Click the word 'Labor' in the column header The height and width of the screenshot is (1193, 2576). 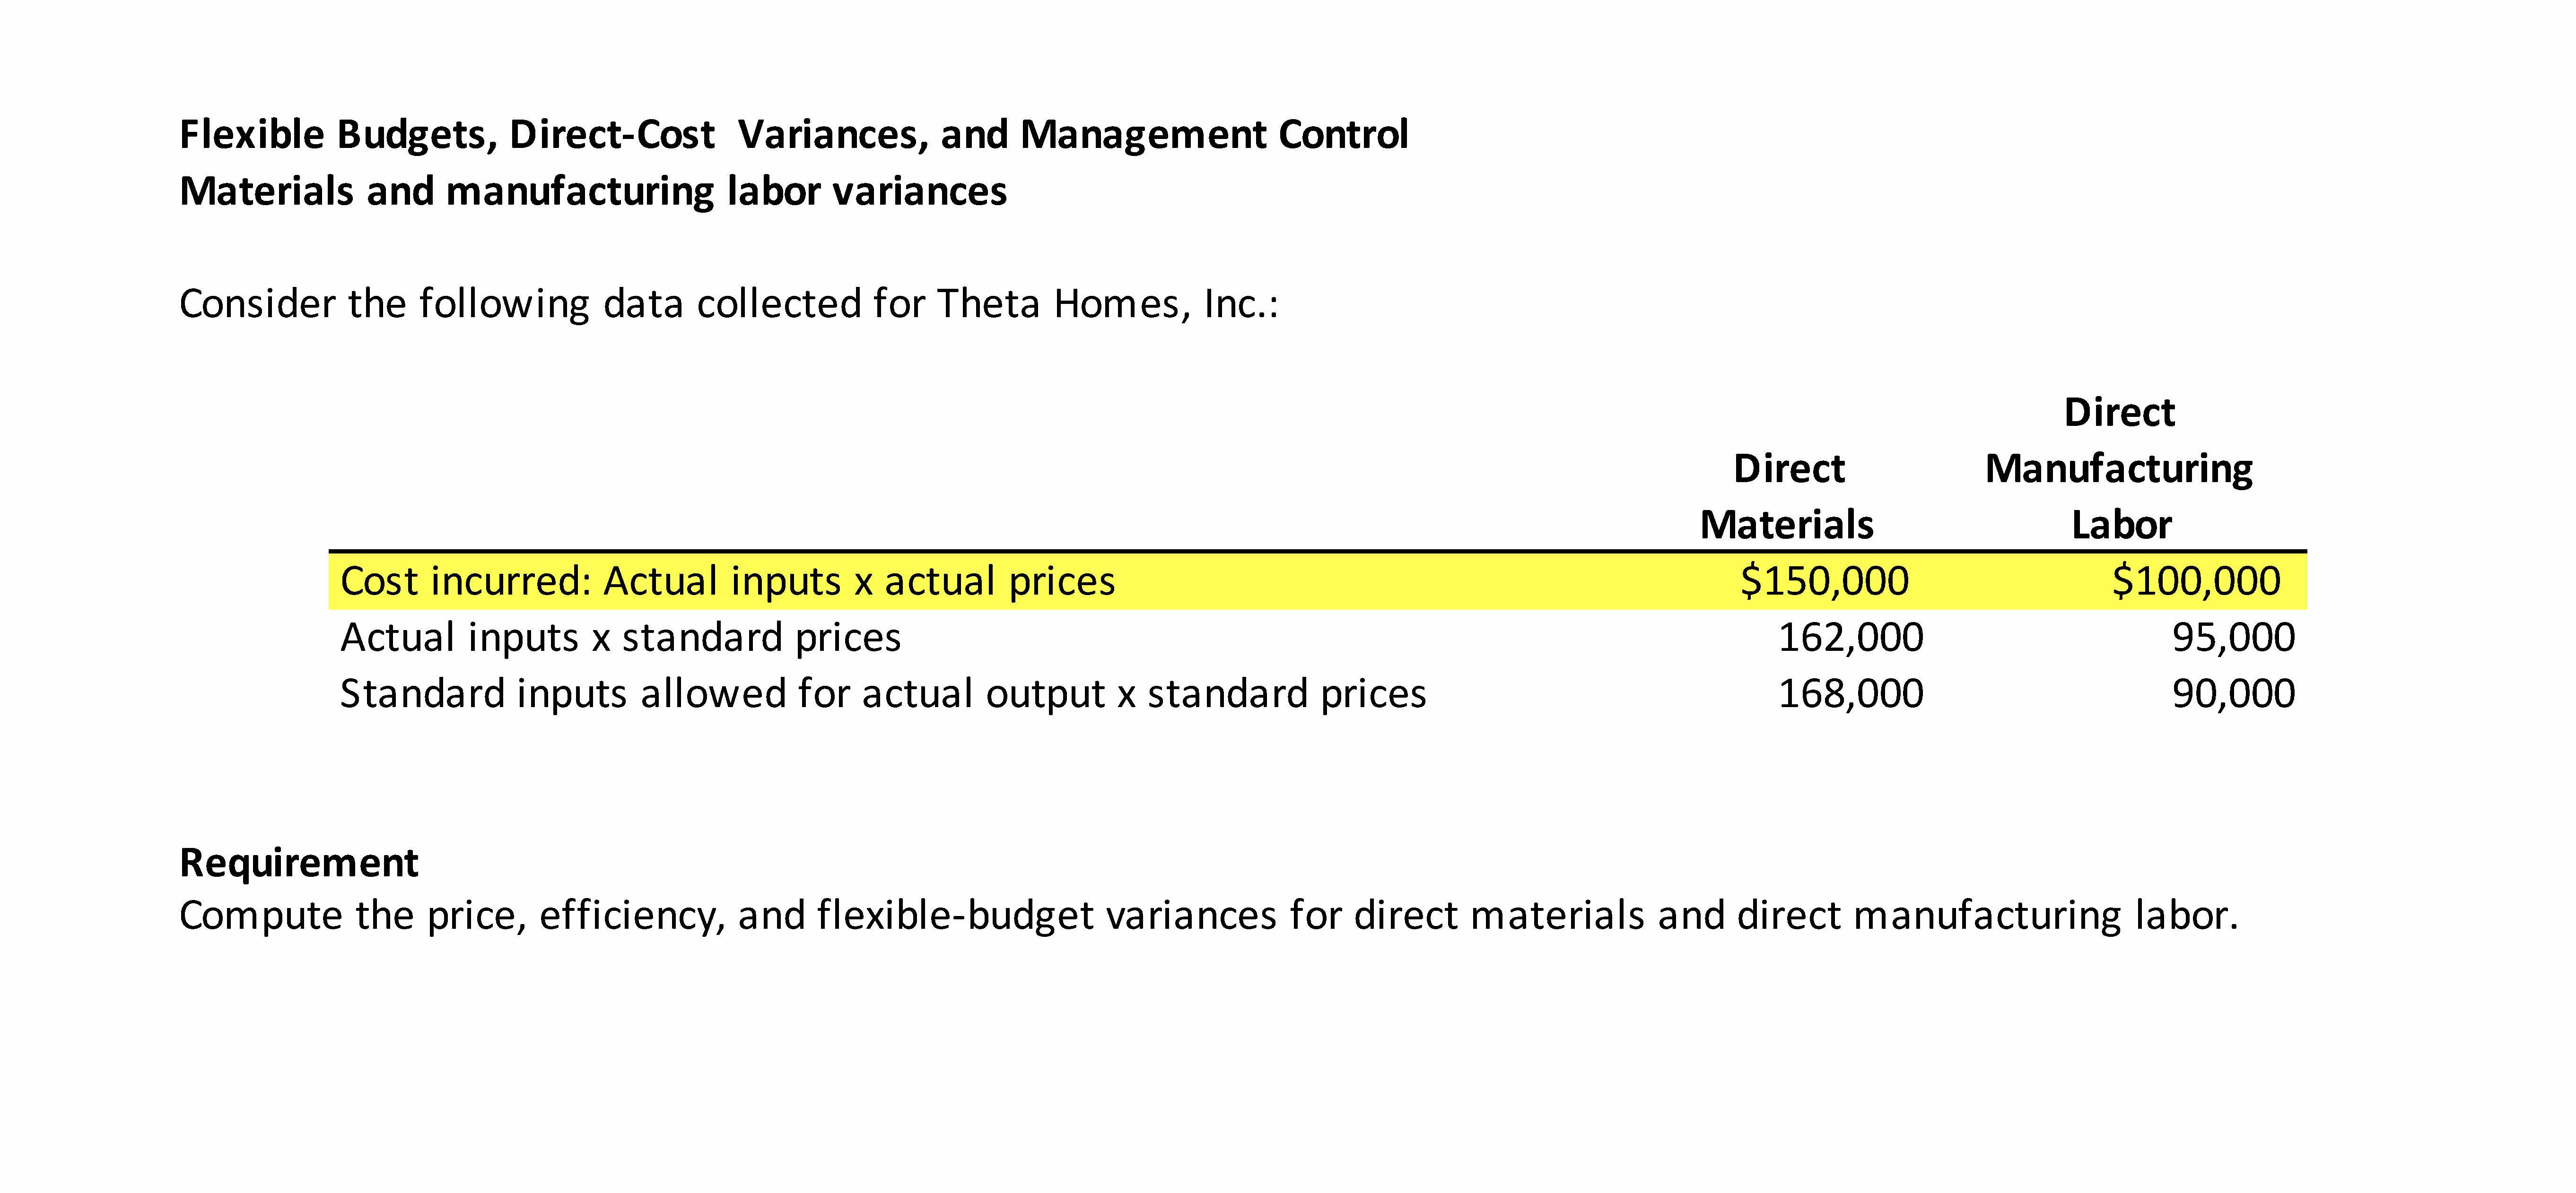pyautogui.click(x=2121, y=525)
